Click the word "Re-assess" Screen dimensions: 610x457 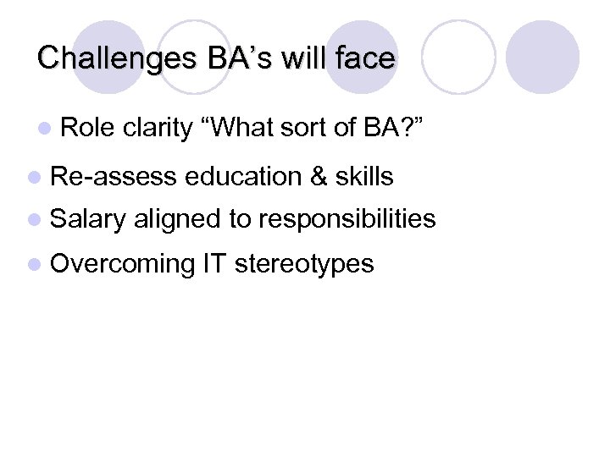pyautogui.click(x=114, y=177)
